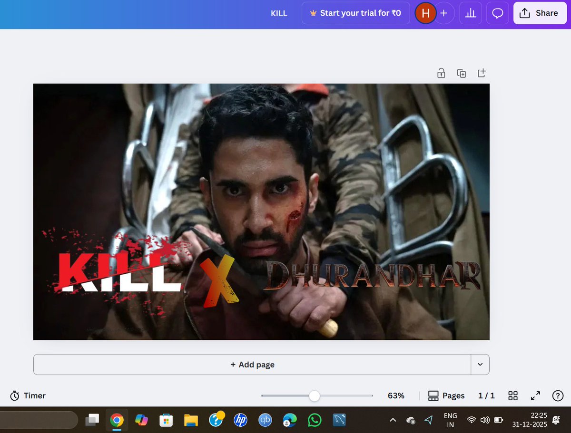Open the comments speech bubble icon
The width and height of the screenshot is (571, 433).
click(x=498, y=13)
